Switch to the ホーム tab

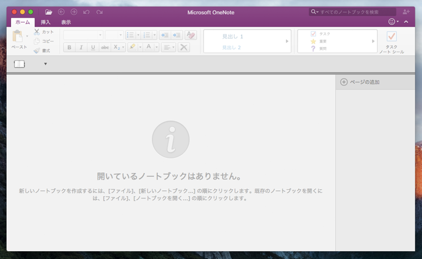point(23,22)
